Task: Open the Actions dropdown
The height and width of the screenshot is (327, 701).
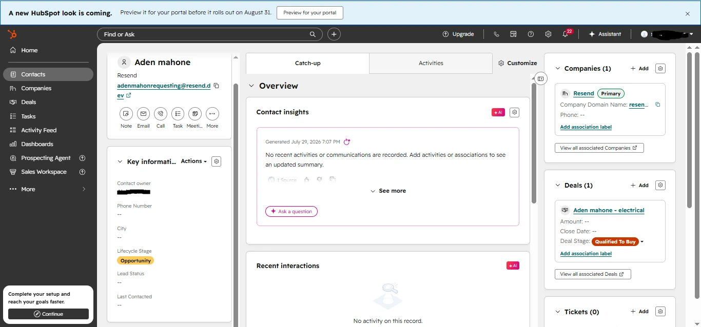Action: 193,161
